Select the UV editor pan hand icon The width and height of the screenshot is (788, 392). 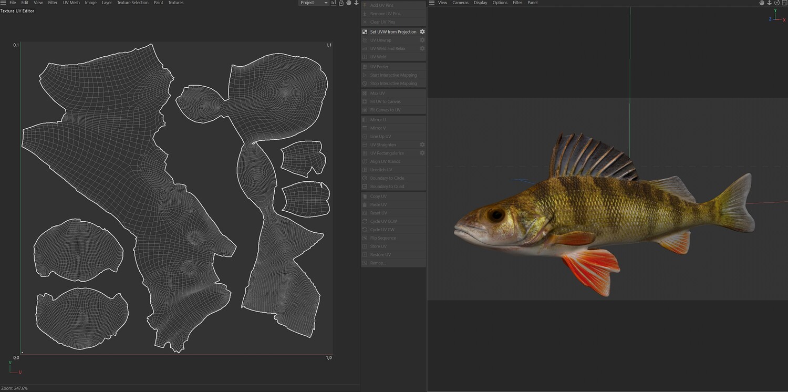(x=348, y=3)
